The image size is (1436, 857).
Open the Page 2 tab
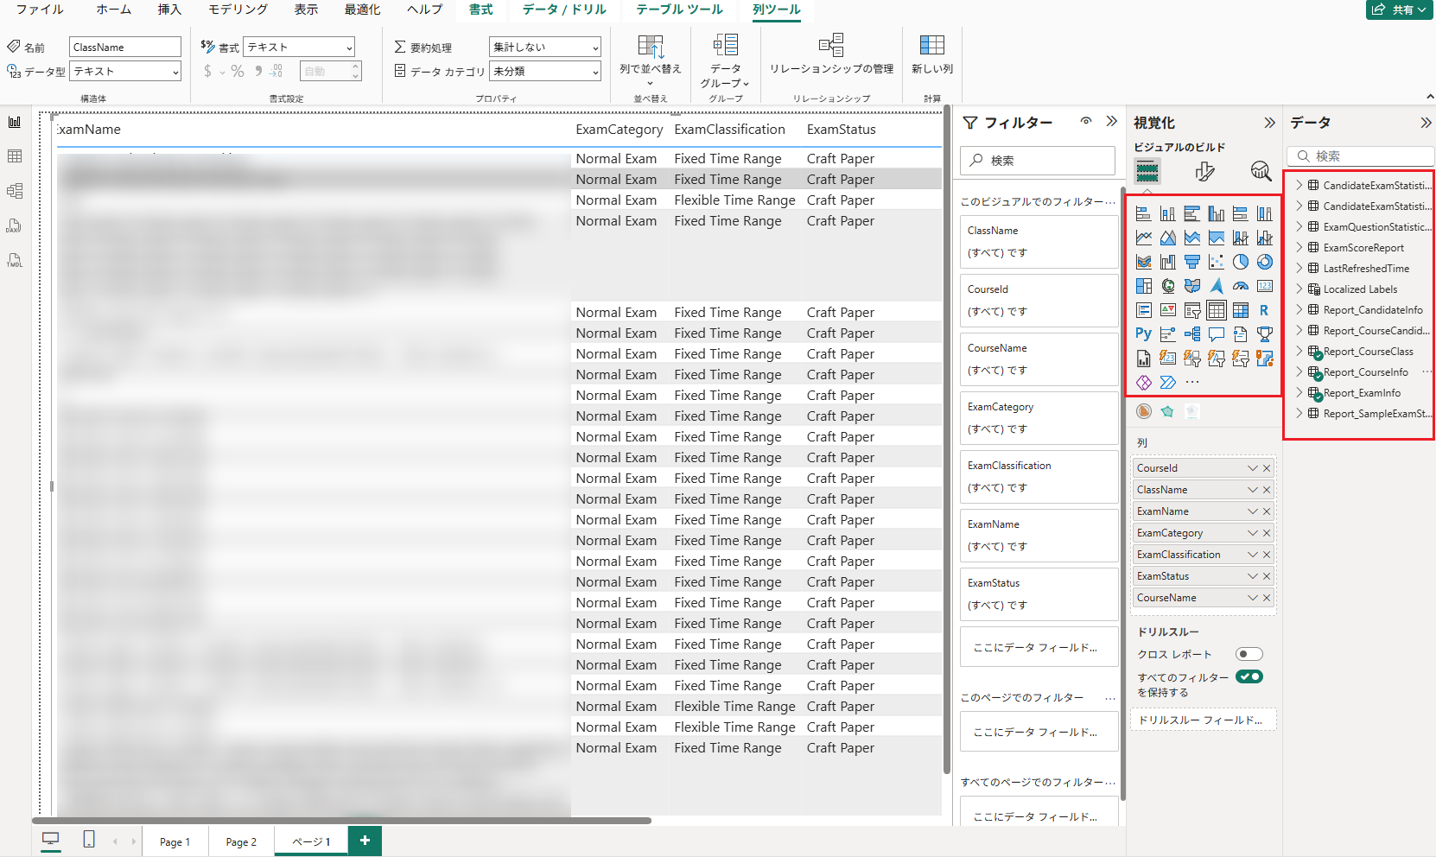click(240, 841)
